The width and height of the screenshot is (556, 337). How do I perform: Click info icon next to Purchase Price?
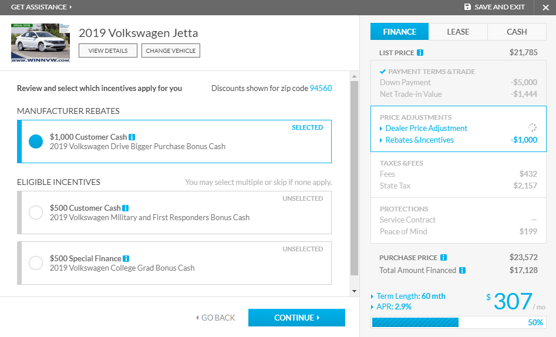[443, 258]
